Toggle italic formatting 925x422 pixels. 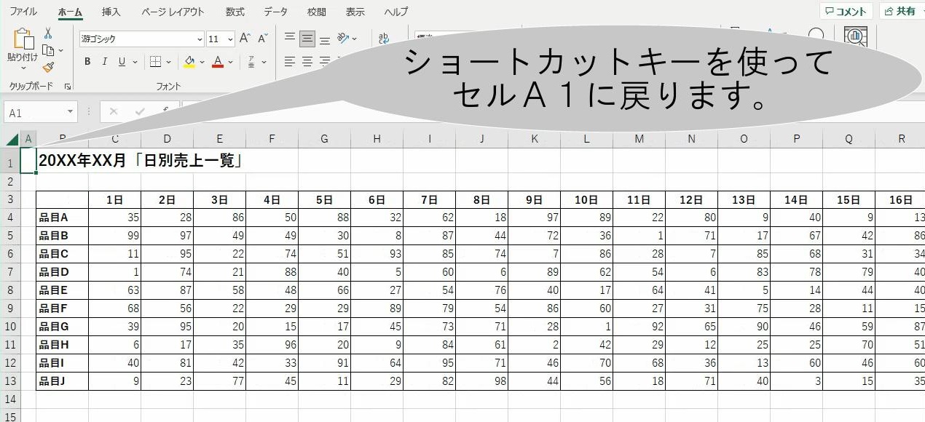coord(105,61)
